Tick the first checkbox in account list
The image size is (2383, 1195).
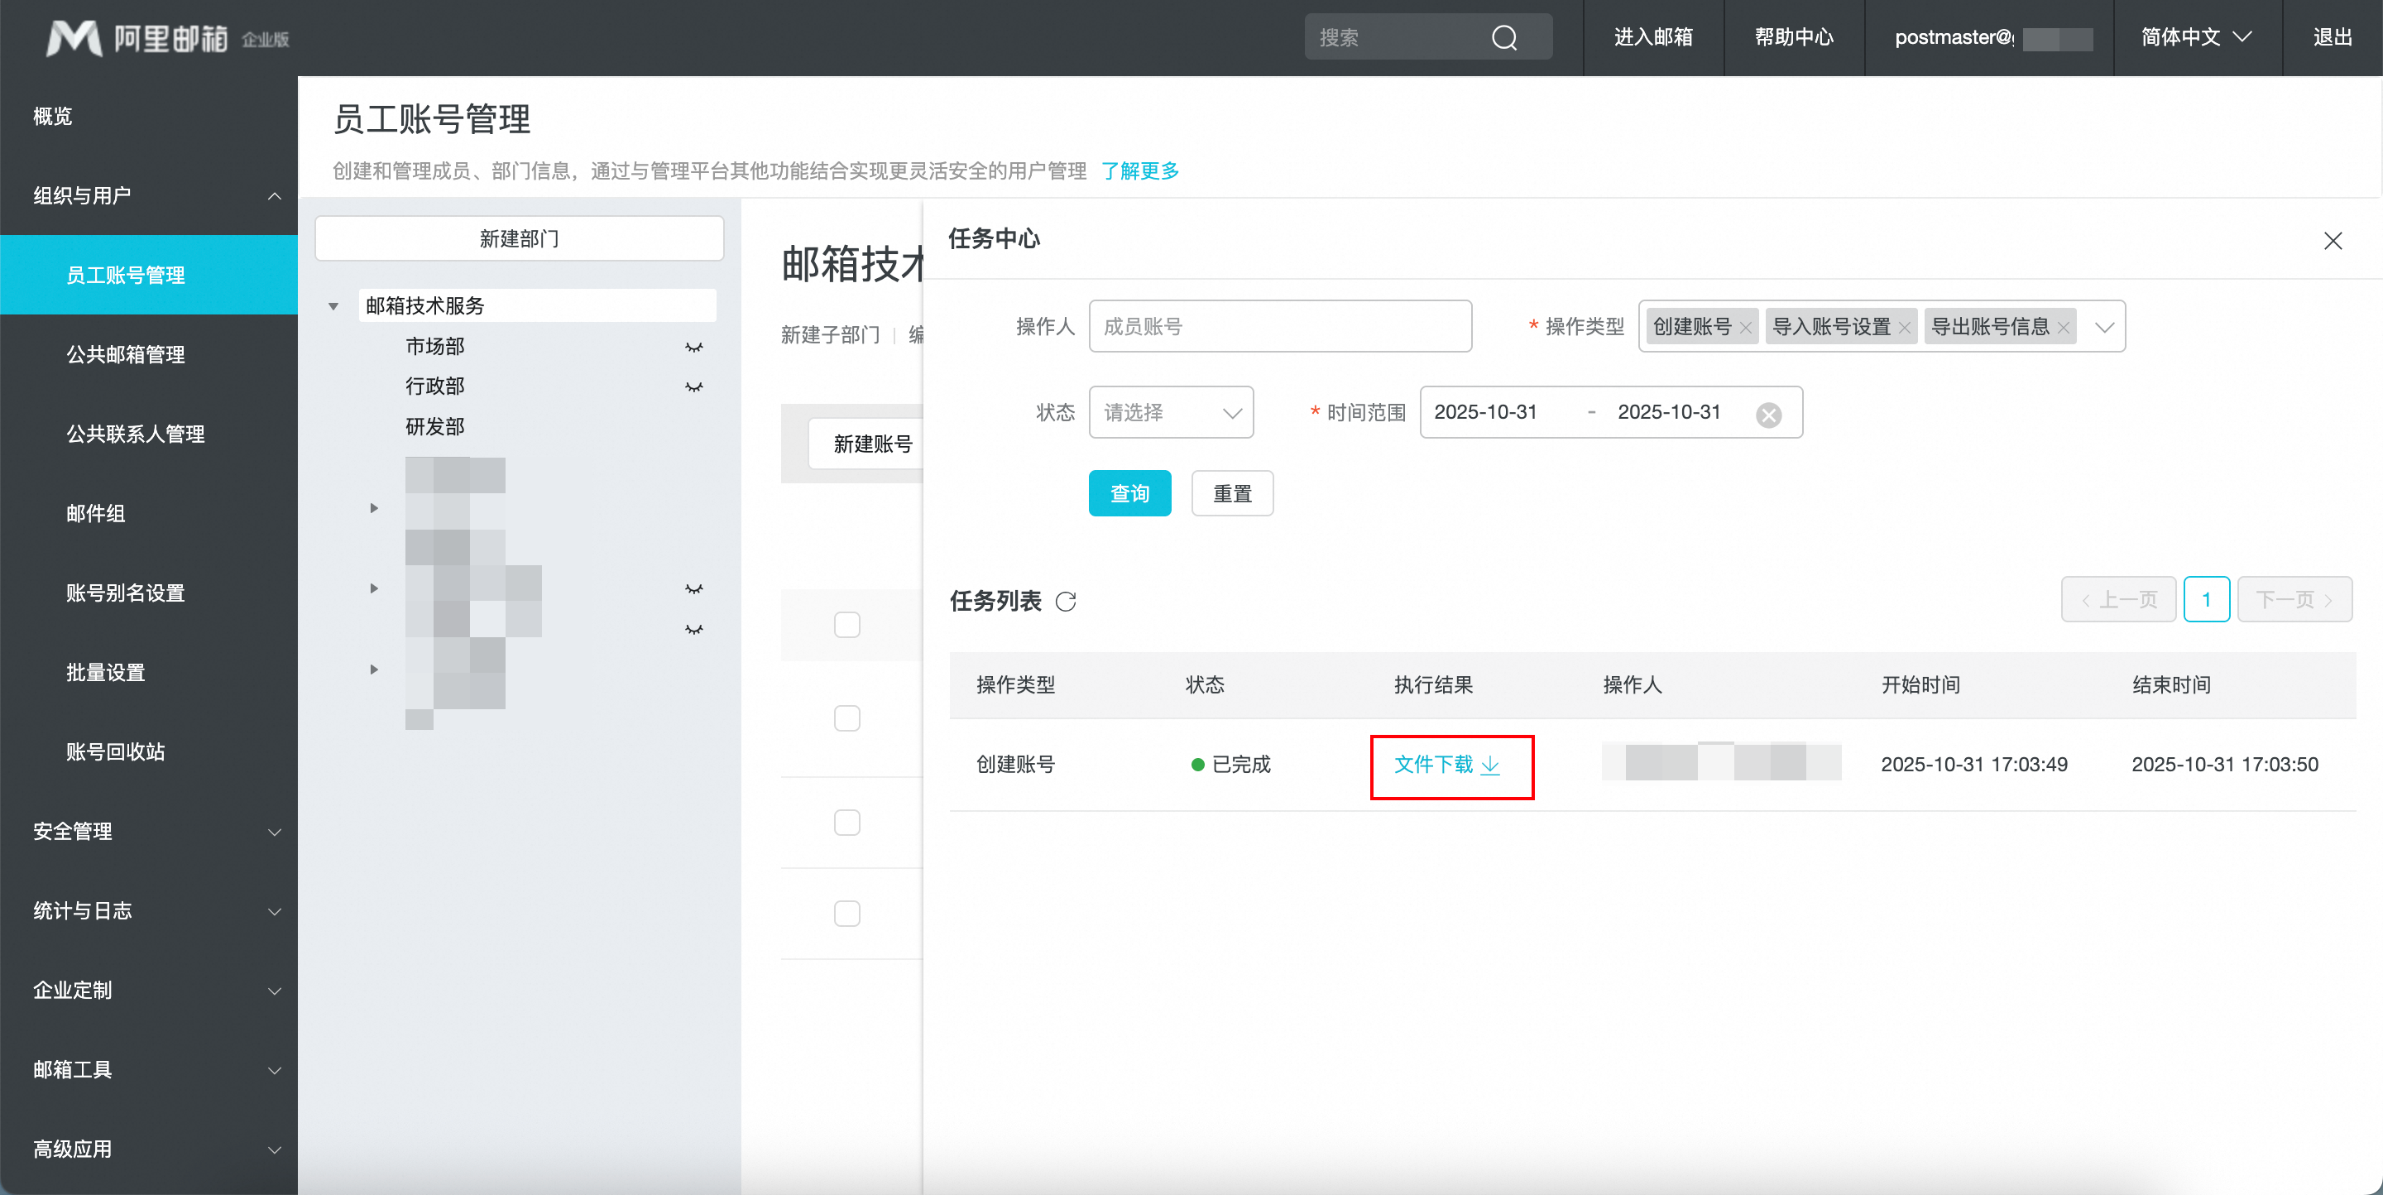coord(846,626)
